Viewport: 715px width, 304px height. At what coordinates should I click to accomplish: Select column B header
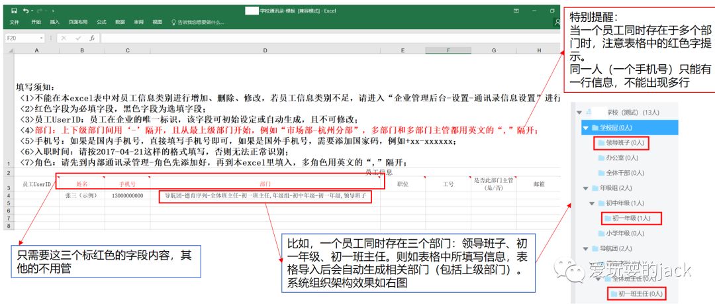(82, 50)
